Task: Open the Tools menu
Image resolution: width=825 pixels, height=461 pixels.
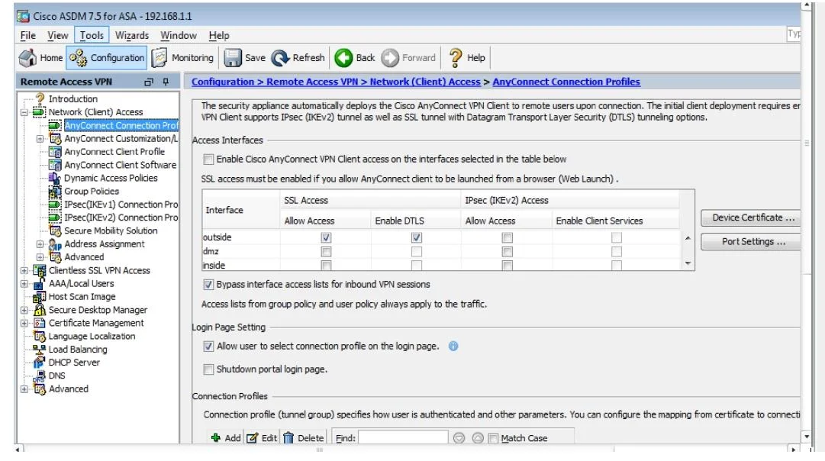Action: pyautogui.click(x=92, y=35)
